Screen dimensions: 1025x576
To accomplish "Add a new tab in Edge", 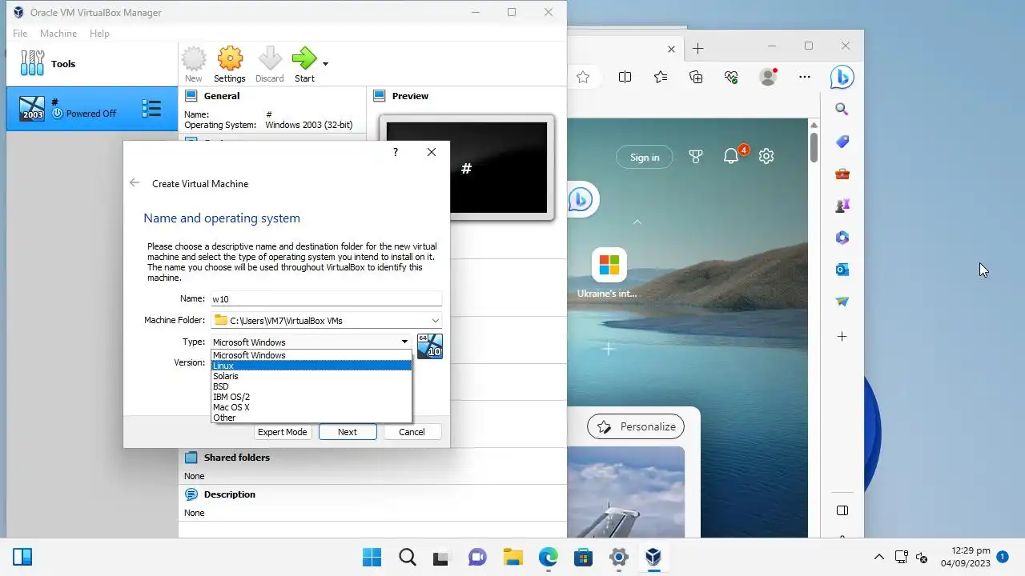I will [697, 49].
